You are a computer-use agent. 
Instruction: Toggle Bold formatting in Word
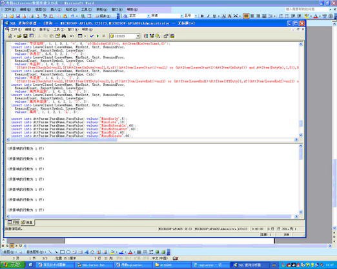point(202,16)
